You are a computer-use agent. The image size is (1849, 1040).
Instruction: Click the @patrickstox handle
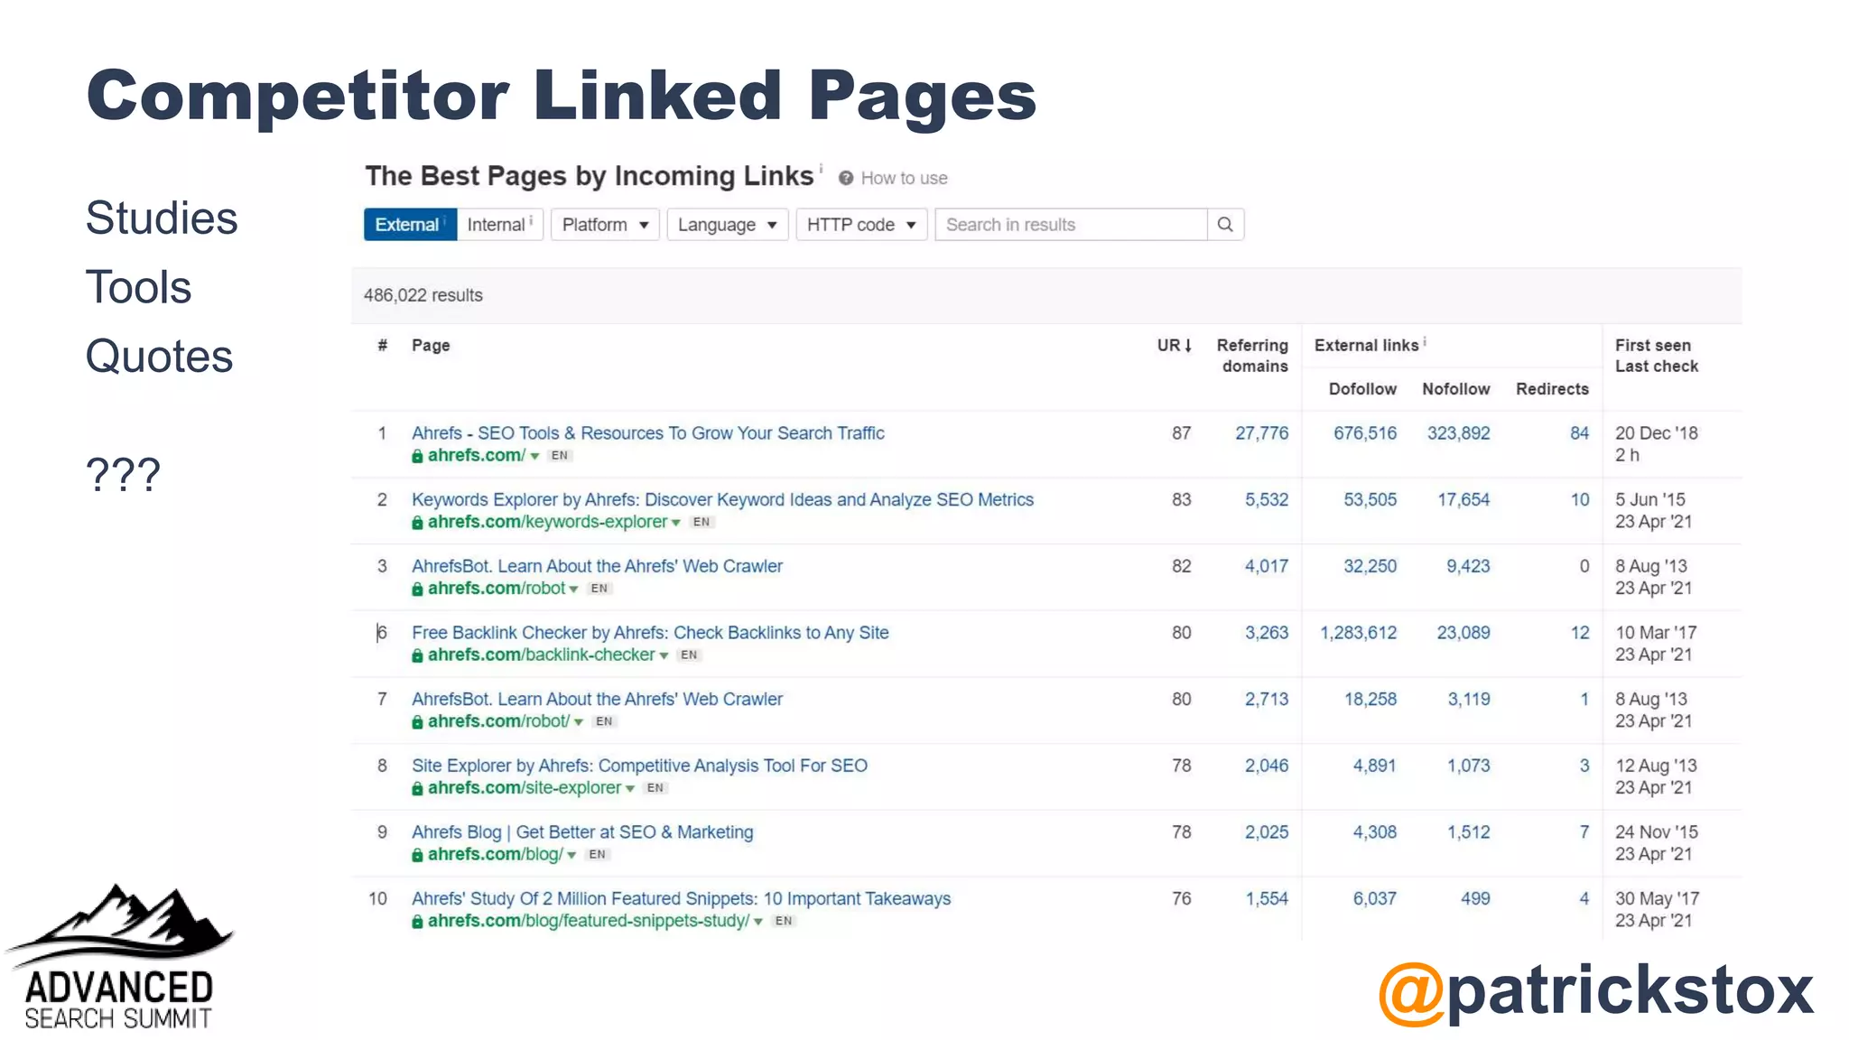(1595, 991)
